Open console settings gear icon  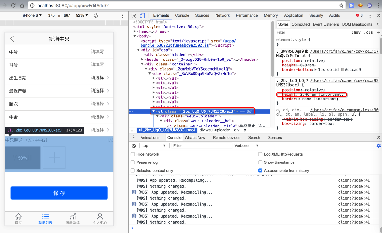(379, 146)
